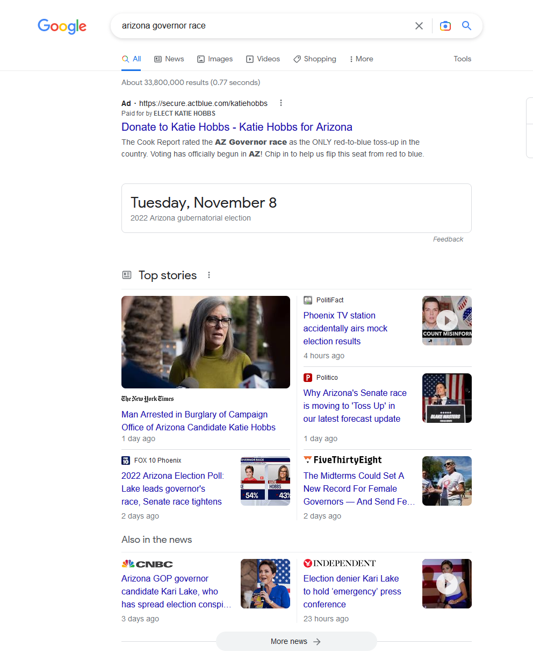Open the Tools options
The image size is (533, 666).
tap(462, 59)
